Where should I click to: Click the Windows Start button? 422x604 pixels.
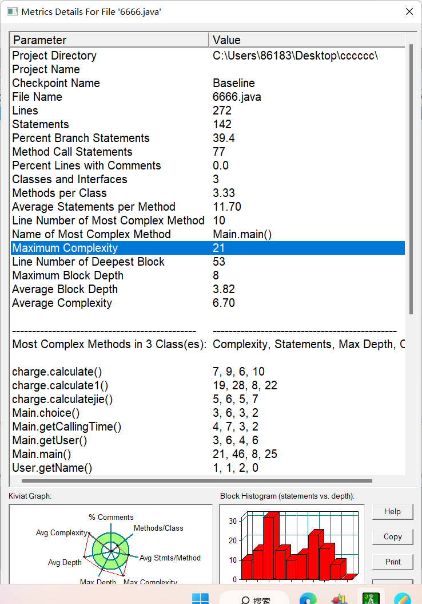click(200, 598)
